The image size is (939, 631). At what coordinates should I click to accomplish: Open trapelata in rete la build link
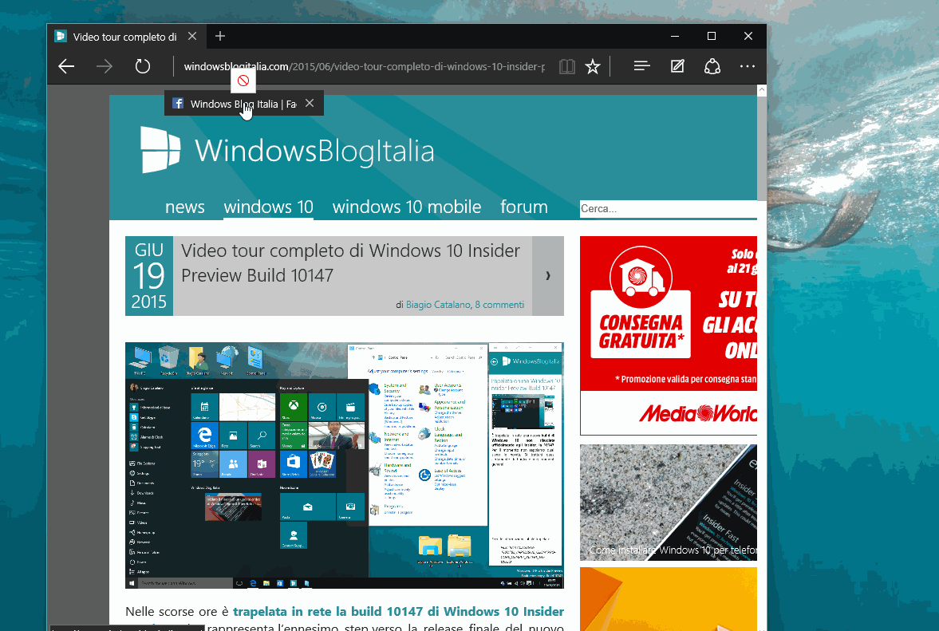[x=398, y=612]
